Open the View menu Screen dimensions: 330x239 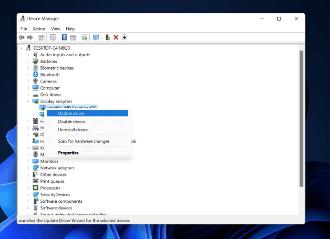coord(55,29)
